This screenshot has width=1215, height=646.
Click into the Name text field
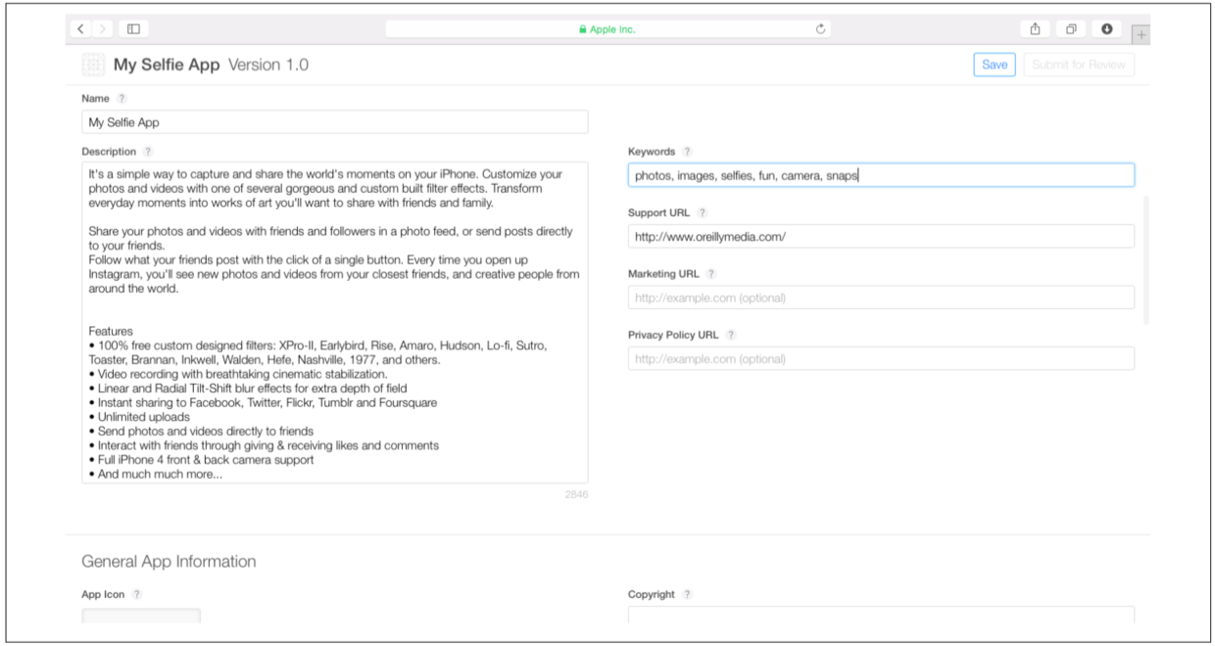point(334,122)
